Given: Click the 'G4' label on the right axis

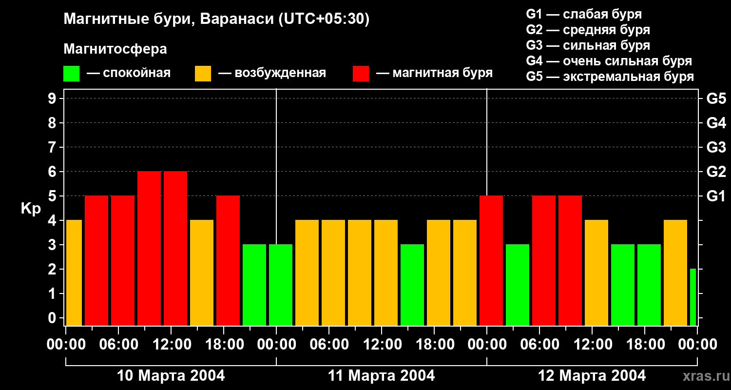Looking at the screenshot, I should click(x=716, y=123).
